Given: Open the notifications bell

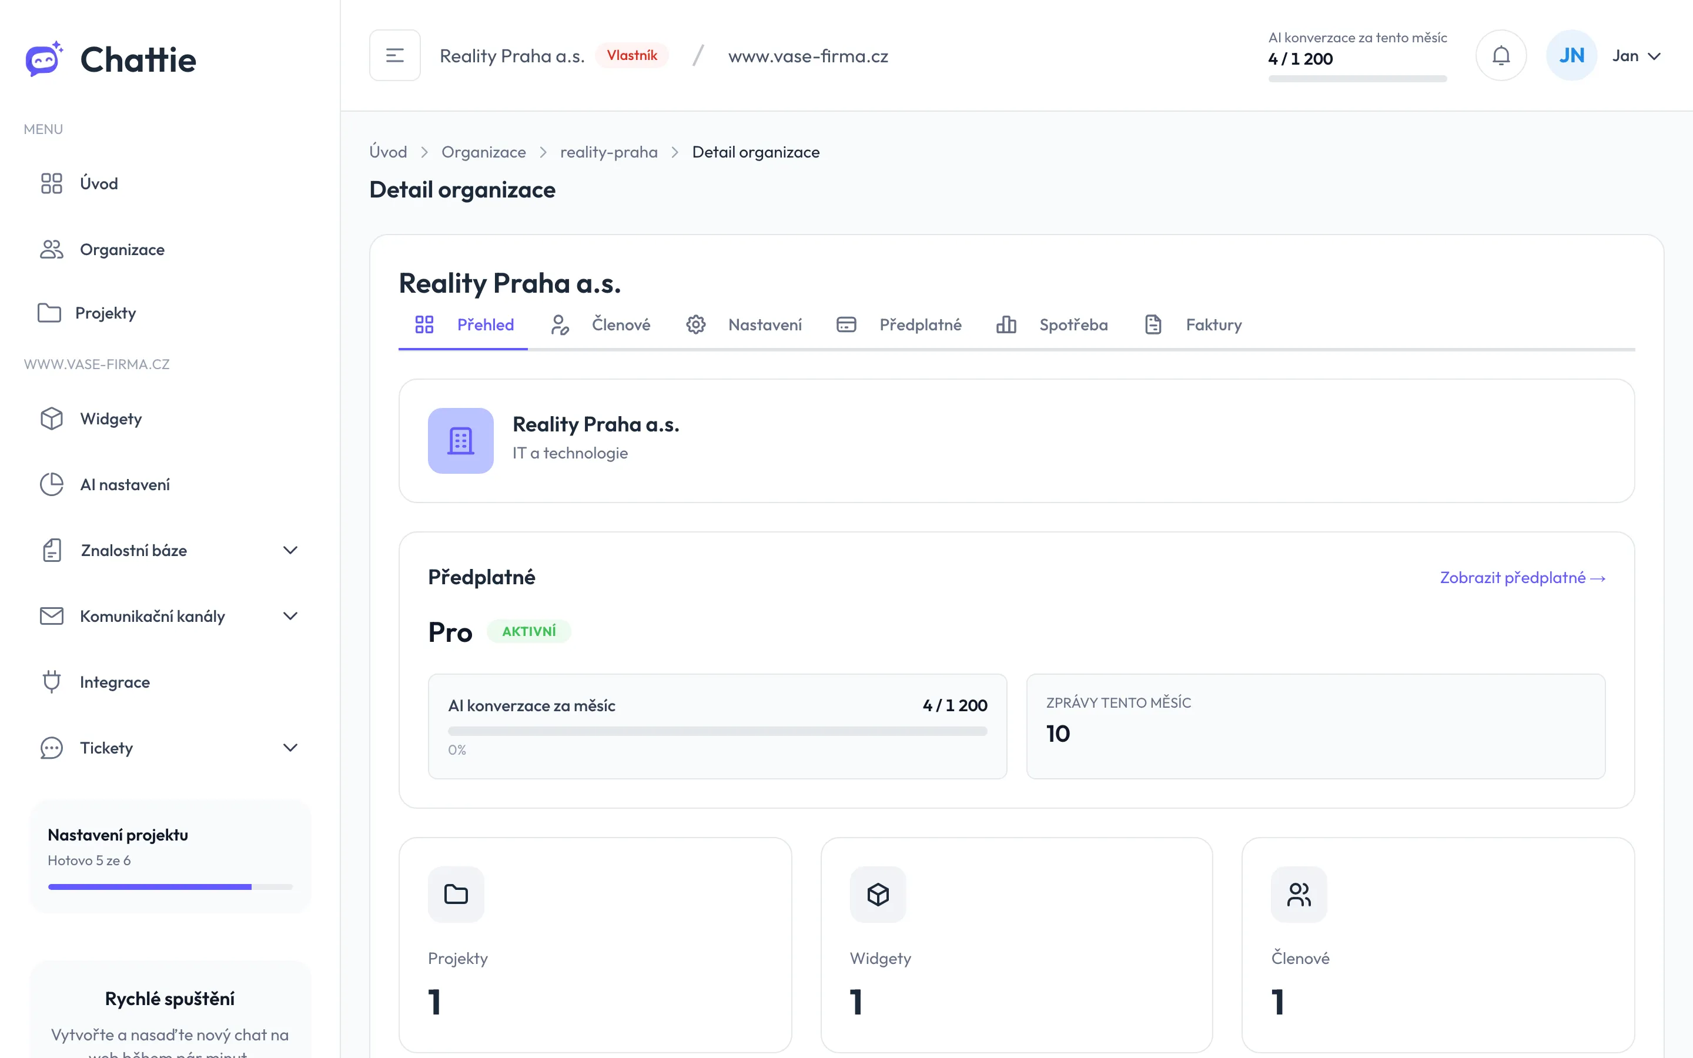Looking at the screenshot, I should point(1501,55).
